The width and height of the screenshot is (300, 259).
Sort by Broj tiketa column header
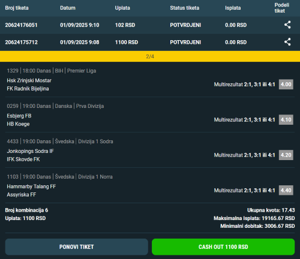pos(17,8)
